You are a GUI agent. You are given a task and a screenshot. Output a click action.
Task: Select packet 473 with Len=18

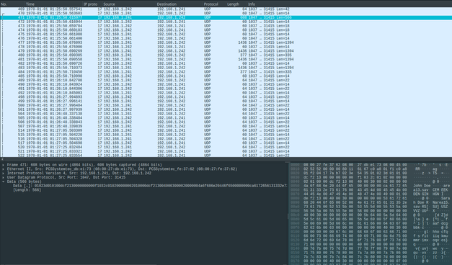pyautogui.click(x=226, y=26)
